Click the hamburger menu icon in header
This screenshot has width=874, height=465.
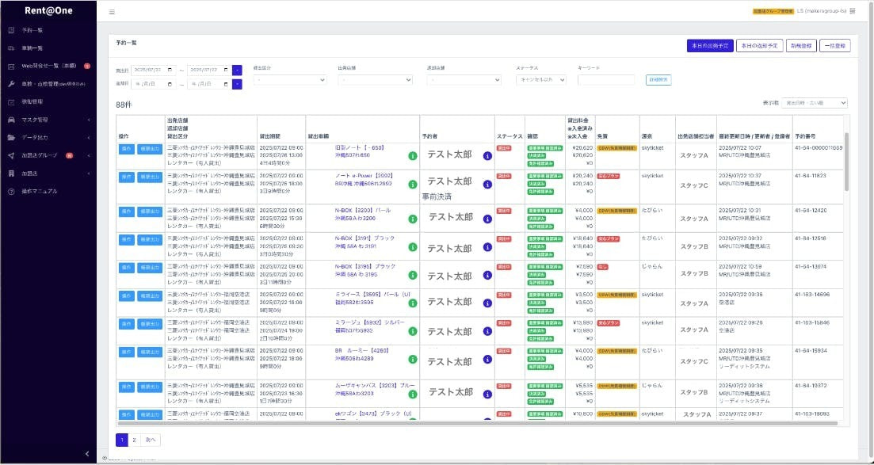point(112,12)
